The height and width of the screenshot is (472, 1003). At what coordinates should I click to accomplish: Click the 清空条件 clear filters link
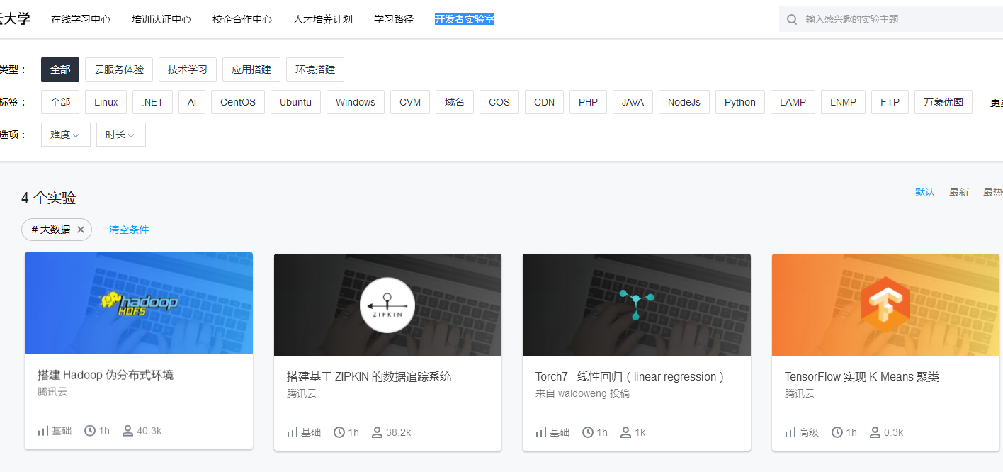tap(129, 230)
